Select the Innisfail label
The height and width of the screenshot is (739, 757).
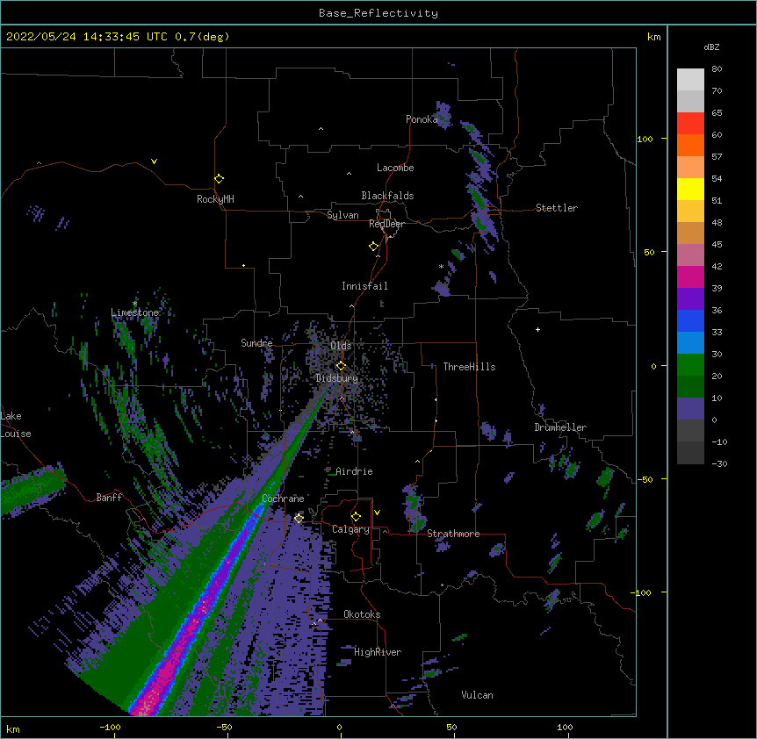(364, 286)
